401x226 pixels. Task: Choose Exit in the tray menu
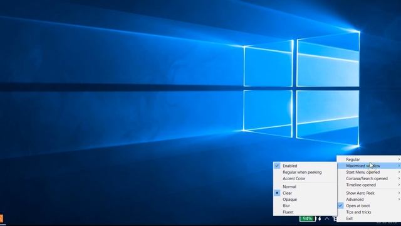point(369,218)
